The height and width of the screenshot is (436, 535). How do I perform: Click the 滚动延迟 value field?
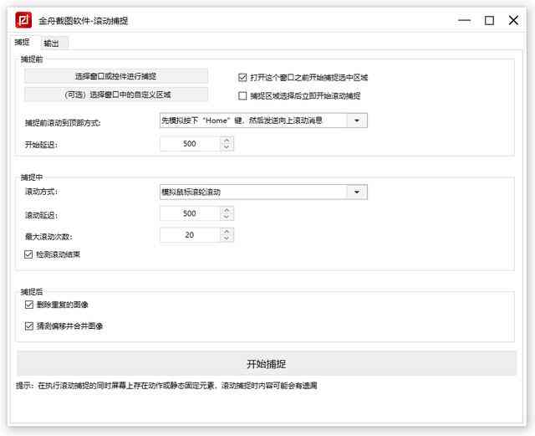pyautogui.click(x=190, y=213)
